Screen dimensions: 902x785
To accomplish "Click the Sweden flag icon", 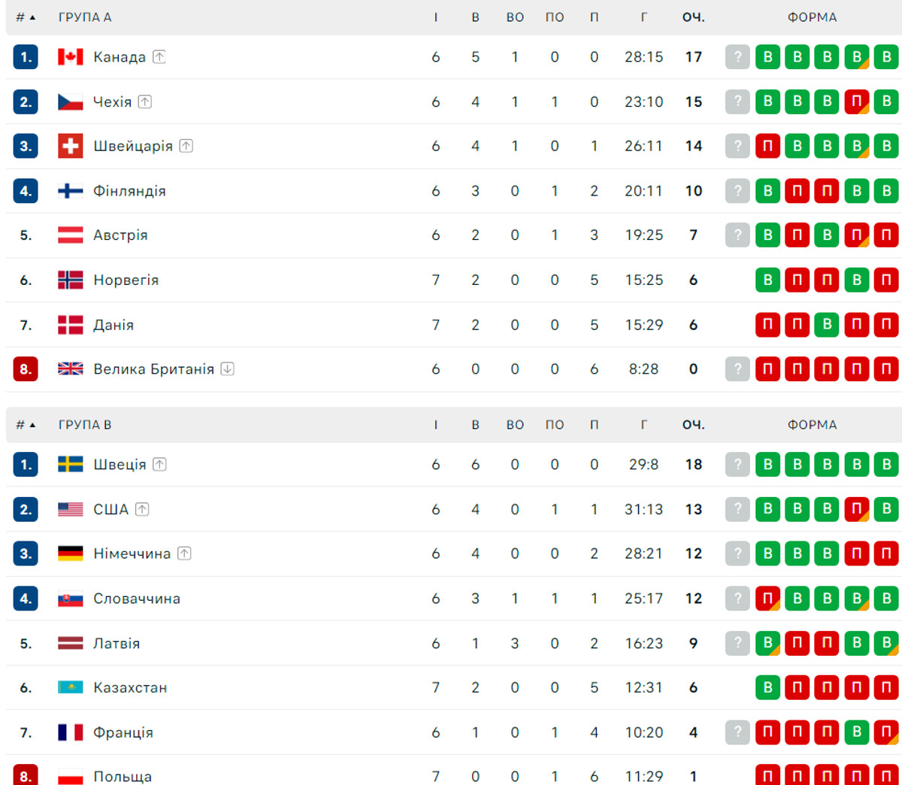I will tap(71, 465).
